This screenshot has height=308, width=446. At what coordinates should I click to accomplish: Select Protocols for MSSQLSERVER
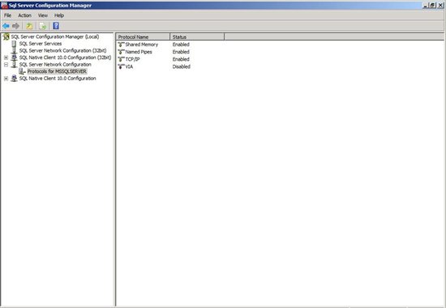(x=57, y=71)
